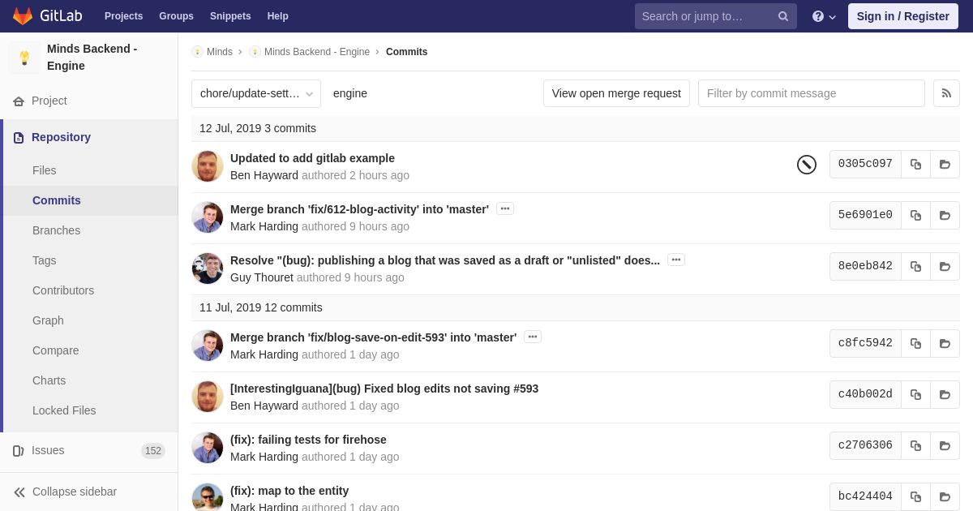The height and width of the screenshot is (511, 973).
Task: Open the Help question-mark dropdown
Action: point(824,16)
